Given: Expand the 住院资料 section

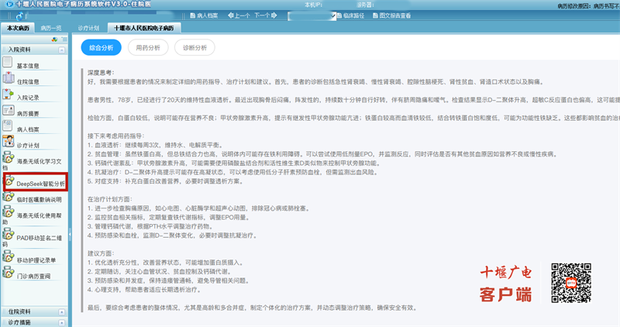Looking at the screenshot, I should 62,312.
